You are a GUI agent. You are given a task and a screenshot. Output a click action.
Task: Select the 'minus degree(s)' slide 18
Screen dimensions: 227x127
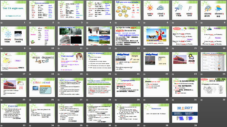coord(42,62)
